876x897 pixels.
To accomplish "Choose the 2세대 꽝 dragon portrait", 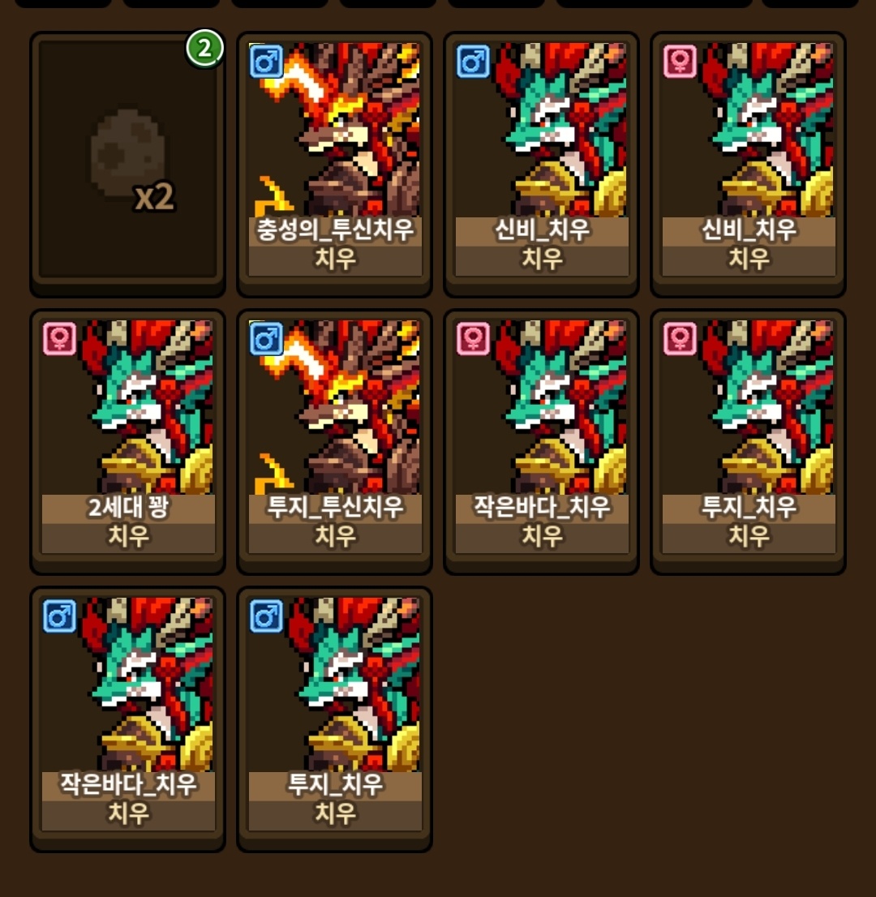I will (128, 408).
